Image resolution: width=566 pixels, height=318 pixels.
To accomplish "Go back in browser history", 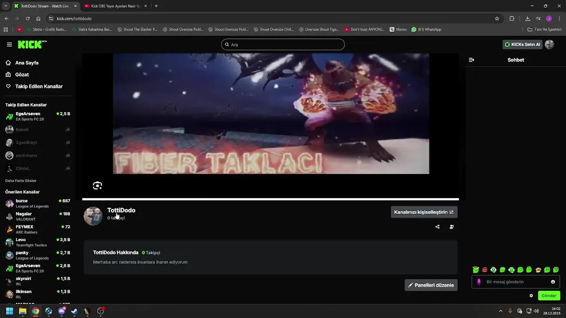I will 6,19.
